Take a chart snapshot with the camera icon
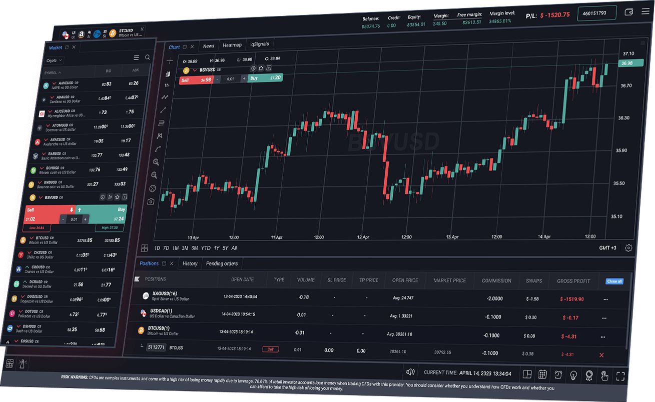Screen dimensions: 655x402 (152, 201)
